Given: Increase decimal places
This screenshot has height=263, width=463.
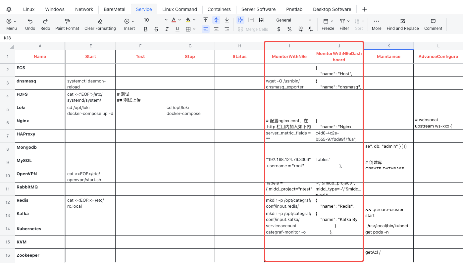Looking at the screenshot, I should 300,29.
